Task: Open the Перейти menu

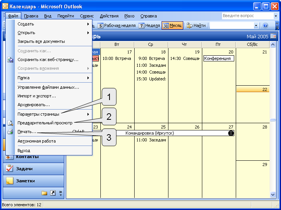Action: (x=65, y=16)
